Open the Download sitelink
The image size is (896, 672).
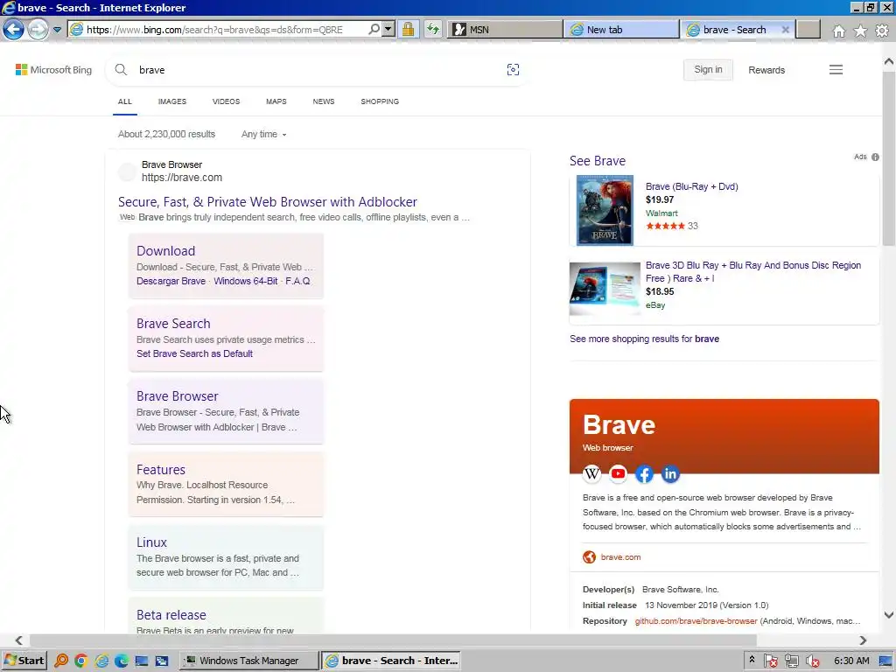165,251
